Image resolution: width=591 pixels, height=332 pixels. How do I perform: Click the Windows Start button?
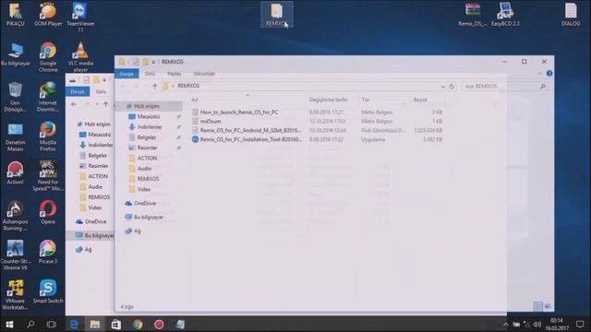pos(10,324)
